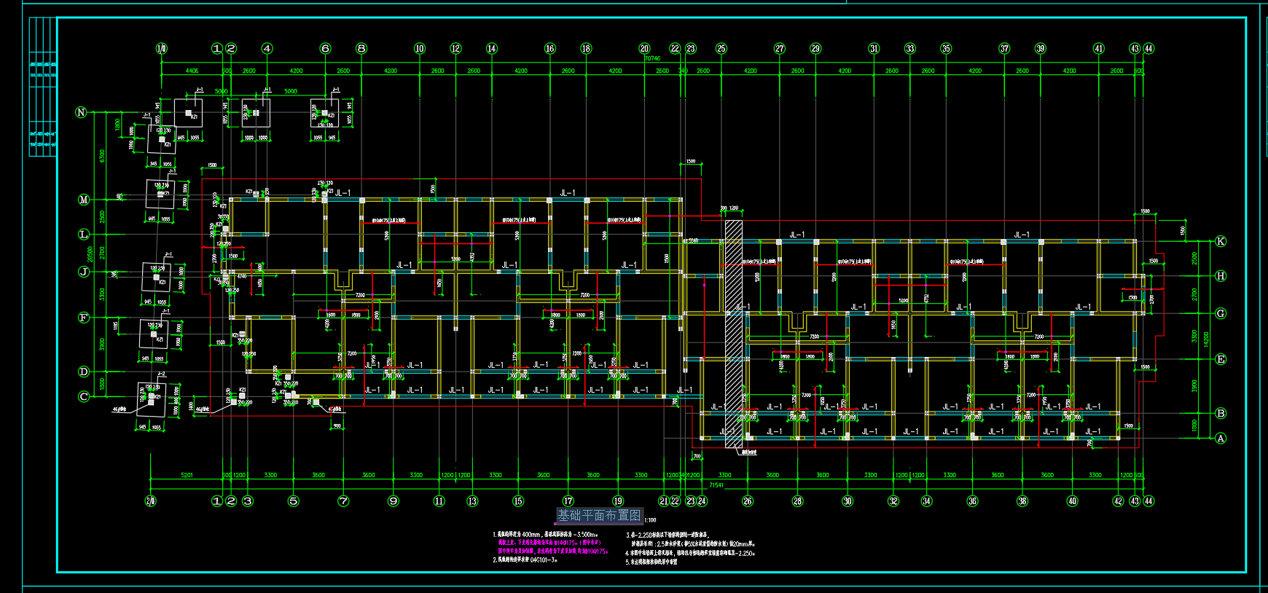Click grid axis bubble 11

439,501
